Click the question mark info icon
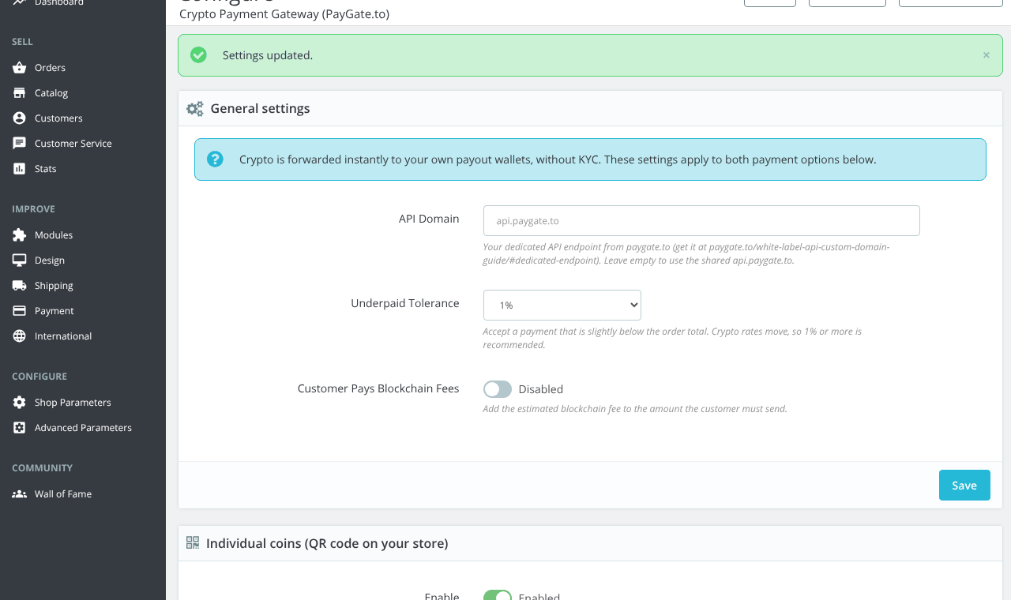Screen dimensions: 1011x600 215,159
